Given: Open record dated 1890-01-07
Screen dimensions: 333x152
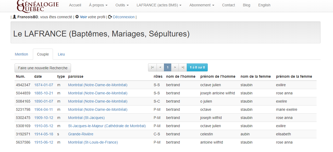Looking at the screenshot, I should (x=44, y=101).
